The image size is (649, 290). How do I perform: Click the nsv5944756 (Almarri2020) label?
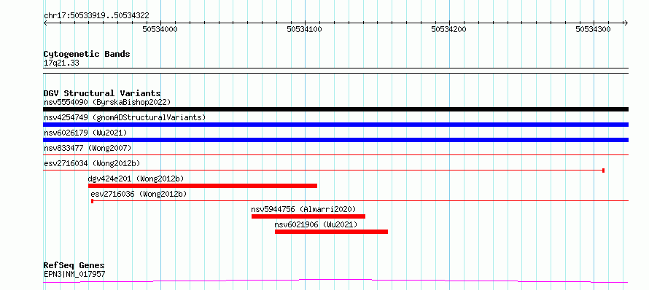coord(303,209)
